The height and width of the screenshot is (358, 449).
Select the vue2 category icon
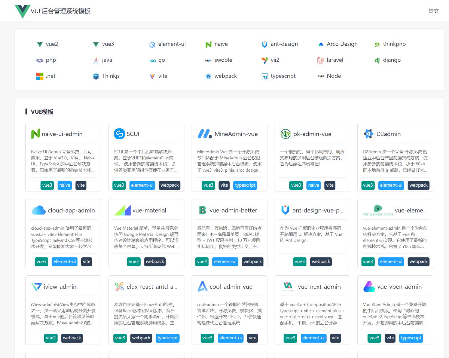point(40,44)
